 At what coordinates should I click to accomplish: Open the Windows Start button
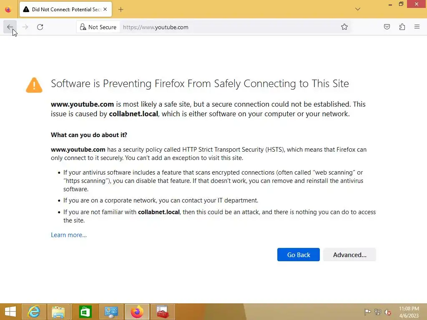[10, 312]
